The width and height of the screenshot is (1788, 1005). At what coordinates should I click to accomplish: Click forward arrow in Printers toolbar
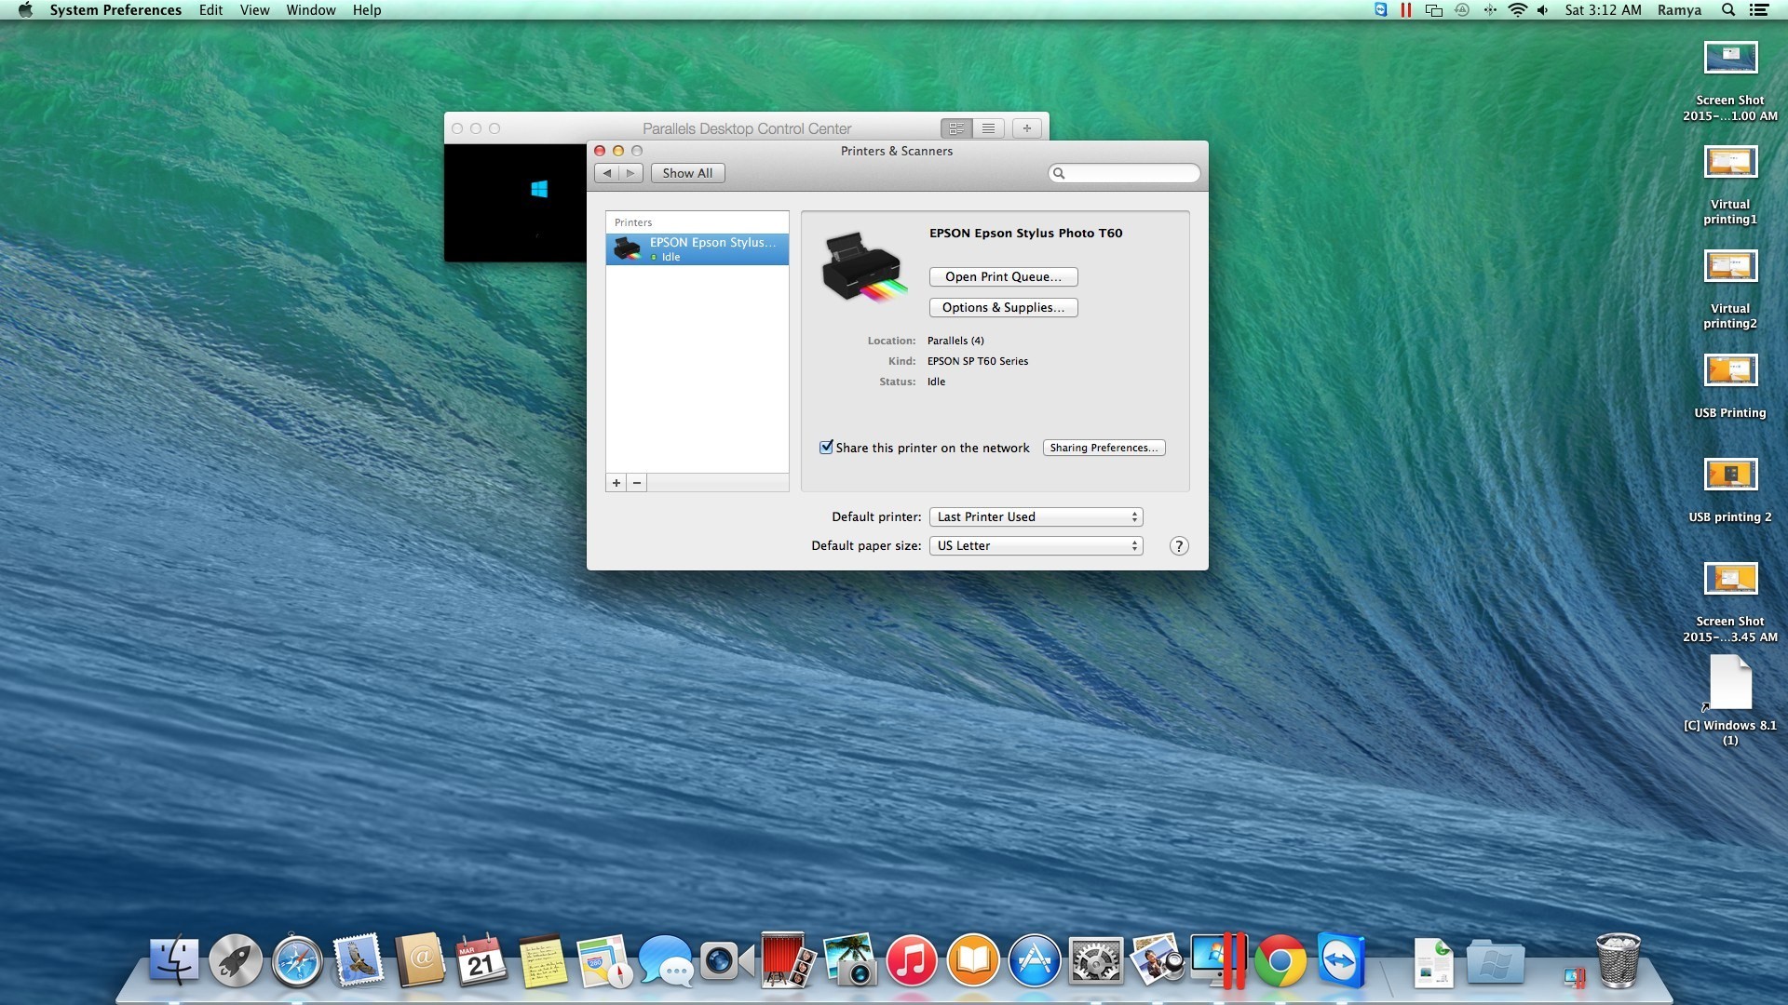(x=630, y=173)
